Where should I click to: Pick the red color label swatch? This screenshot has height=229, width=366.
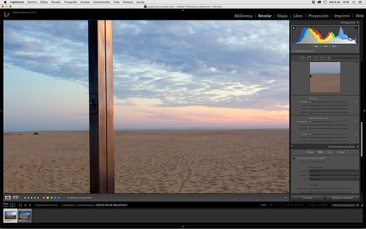tap(43, 198)
